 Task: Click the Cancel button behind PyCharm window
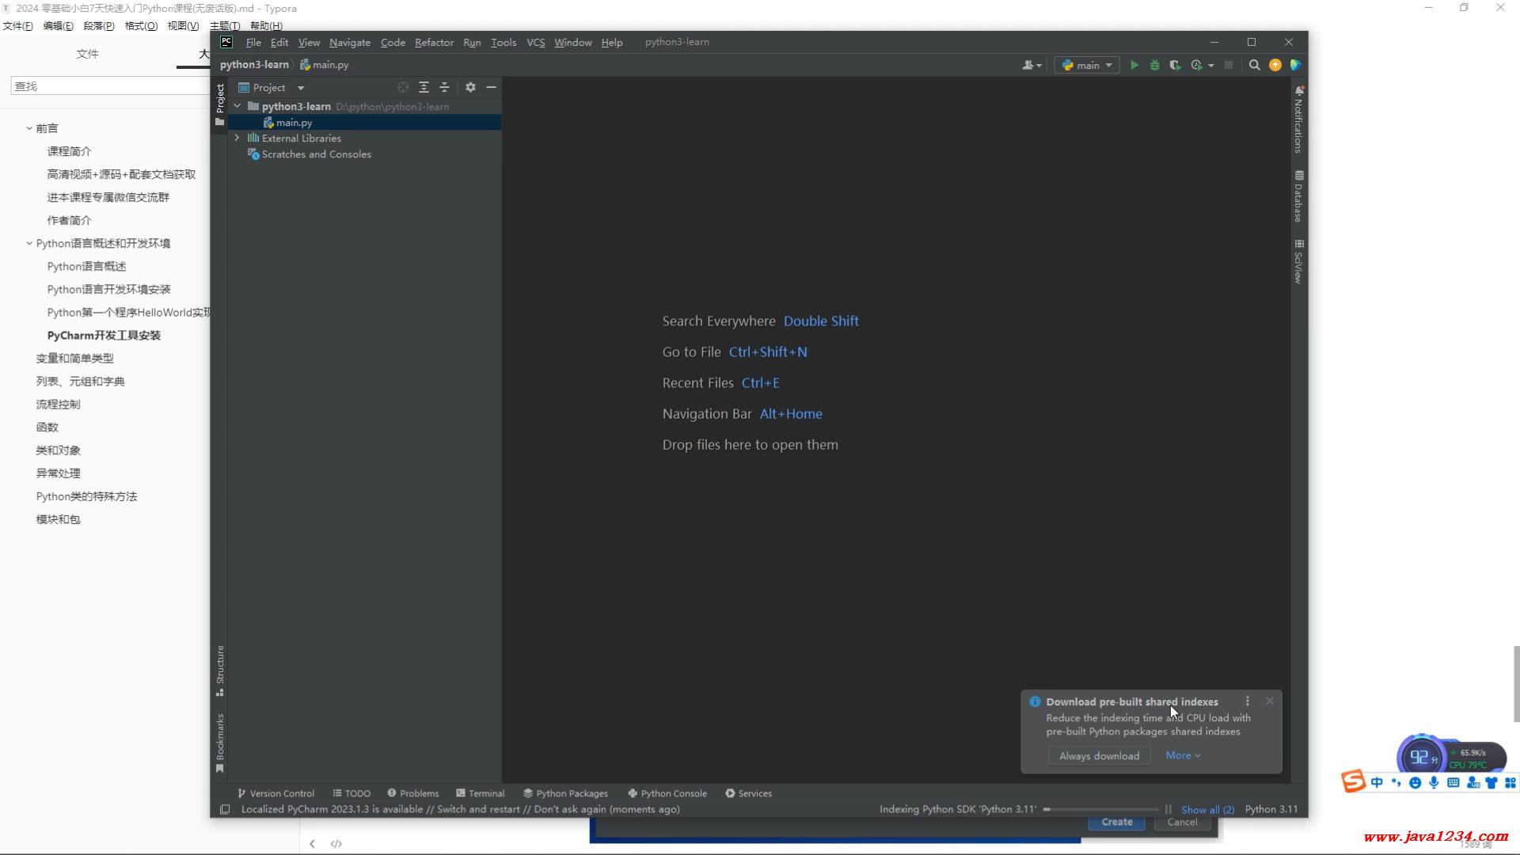pos(1182,823)
